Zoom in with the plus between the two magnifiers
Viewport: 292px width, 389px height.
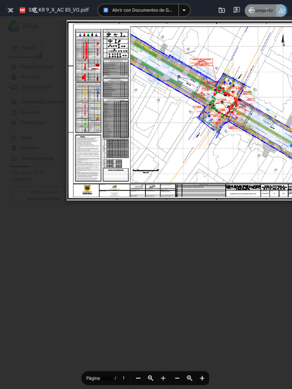tap(163, 378)
